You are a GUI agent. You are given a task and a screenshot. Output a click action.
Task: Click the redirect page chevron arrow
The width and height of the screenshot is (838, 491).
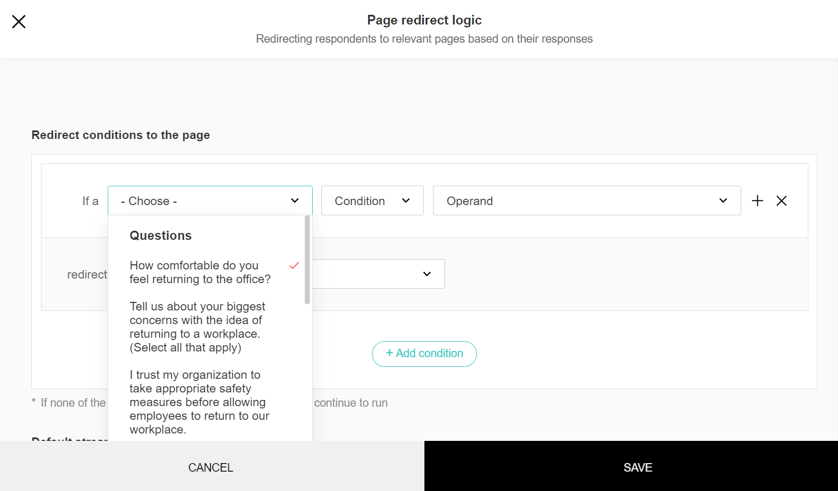click(427, 274)
